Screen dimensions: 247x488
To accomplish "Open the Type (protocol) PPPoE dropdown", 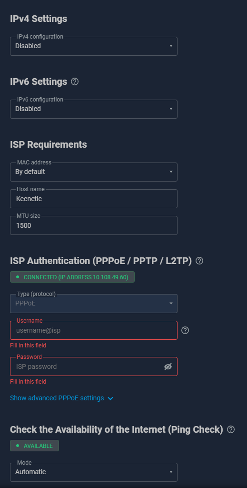I will (94, 304).
